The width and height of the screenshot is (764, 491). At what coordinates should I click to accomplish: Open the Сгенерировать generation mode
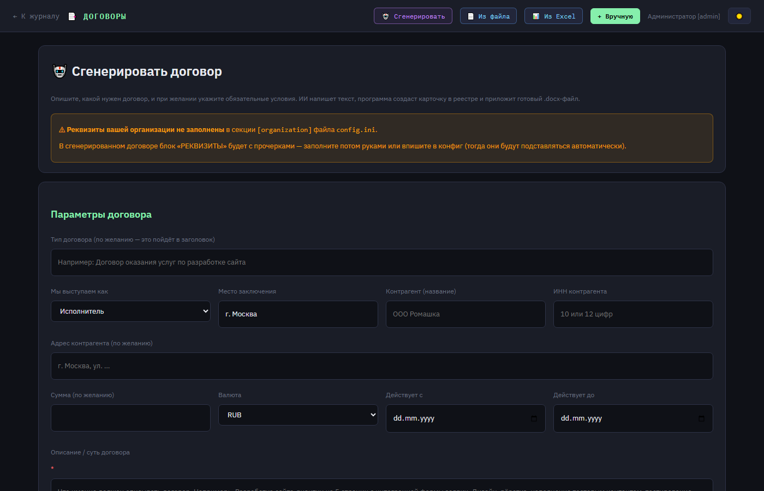(x=413, y=16)
